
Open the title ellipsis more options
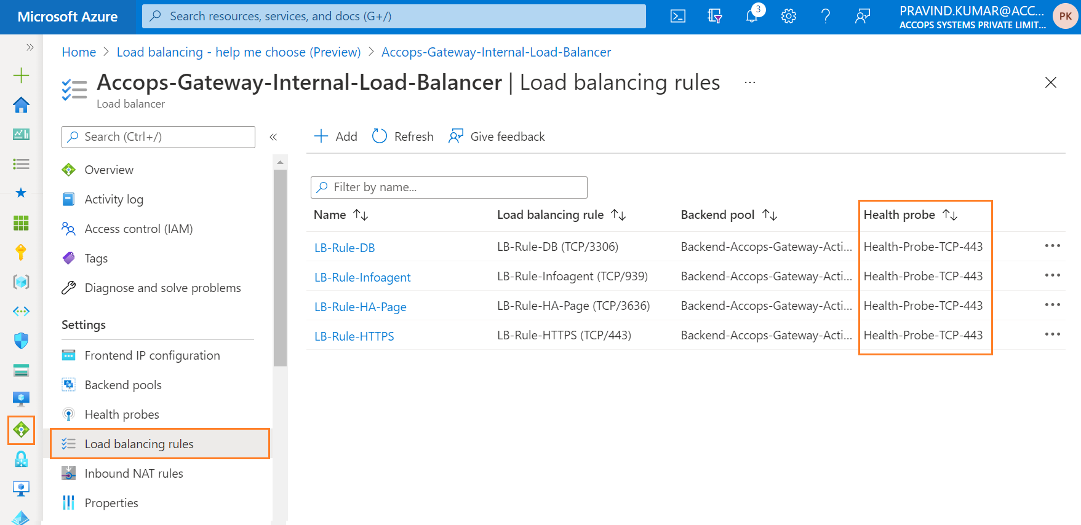749,82
